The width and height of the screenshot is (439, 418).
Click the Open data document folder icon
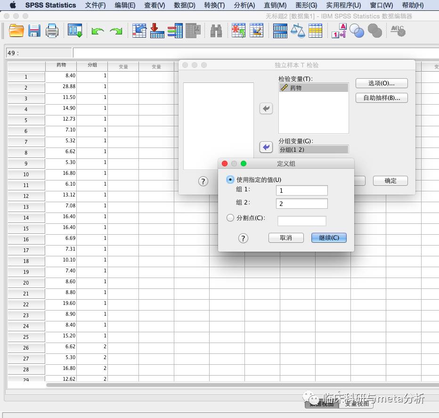[16, 31]
